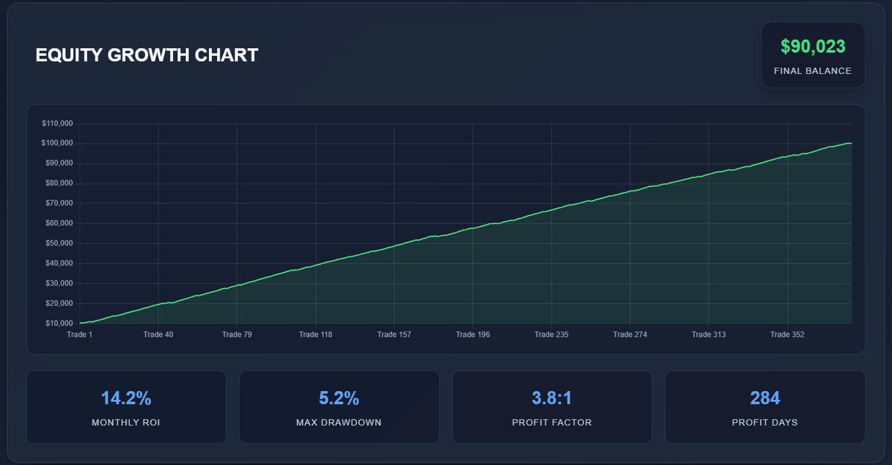This screenshot has height=465, width=892.
Task: Click the Final Balance caption text
Action: click(812, 71)
